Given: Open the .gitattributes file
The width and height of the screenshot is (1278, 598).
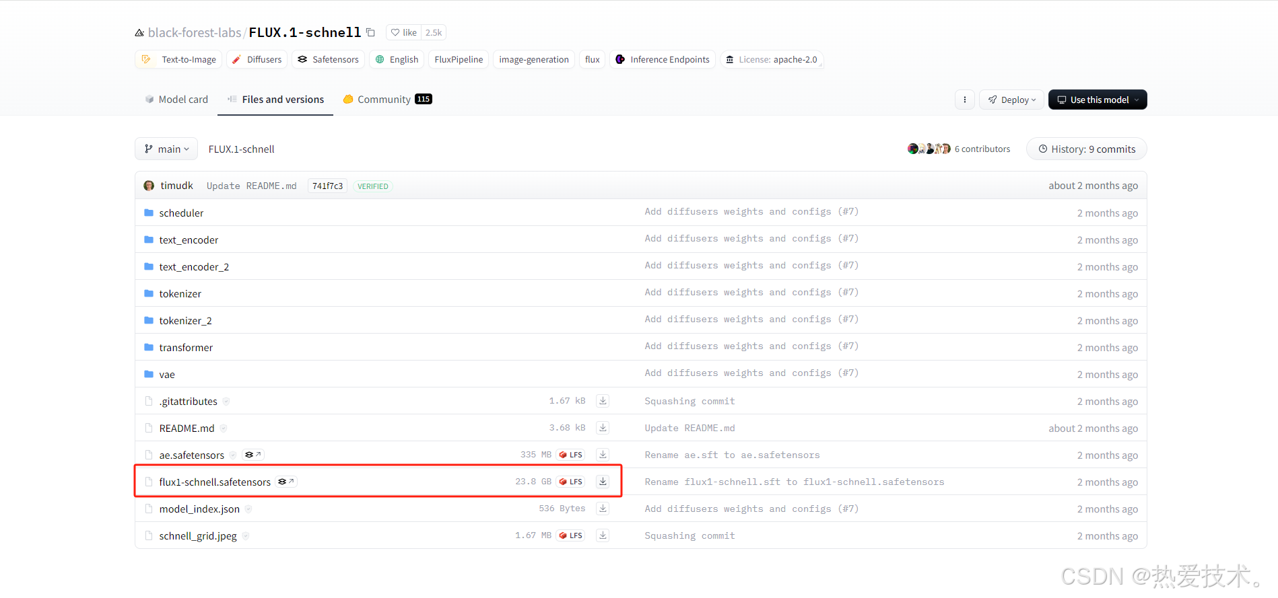Looking at the screenshot, I should coord(188,401).
